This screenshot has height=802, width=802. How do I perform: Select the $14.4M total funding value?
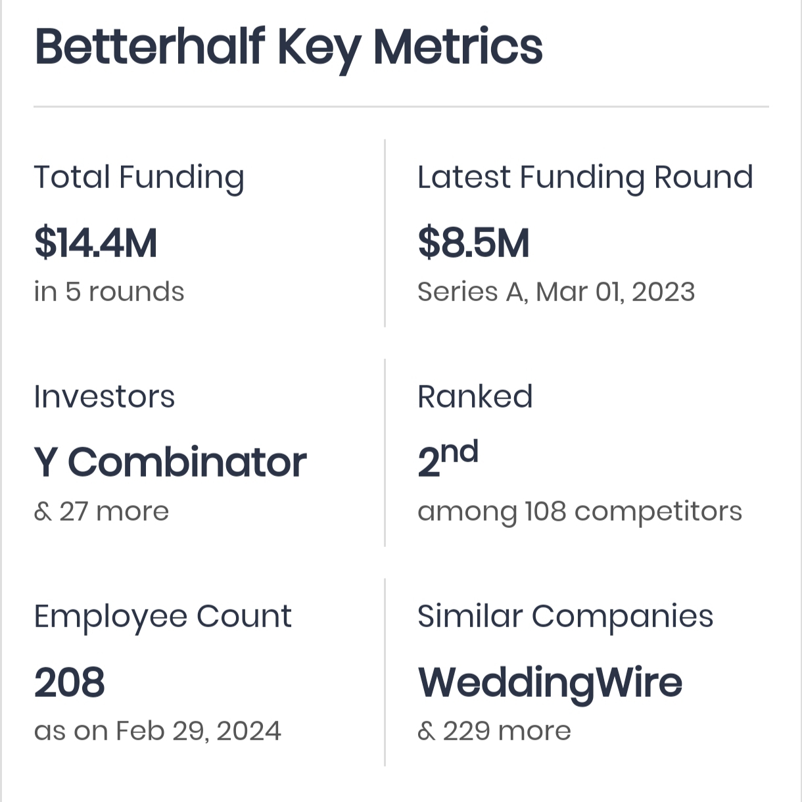click(95, 243)
